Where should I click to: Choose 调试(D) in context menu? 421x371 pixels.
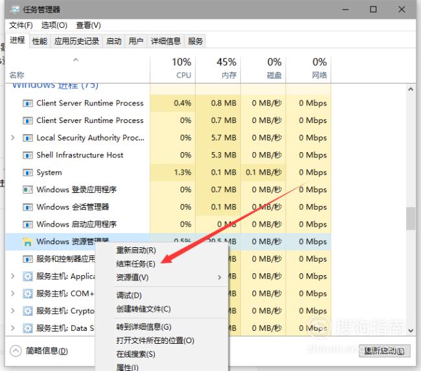129,295
